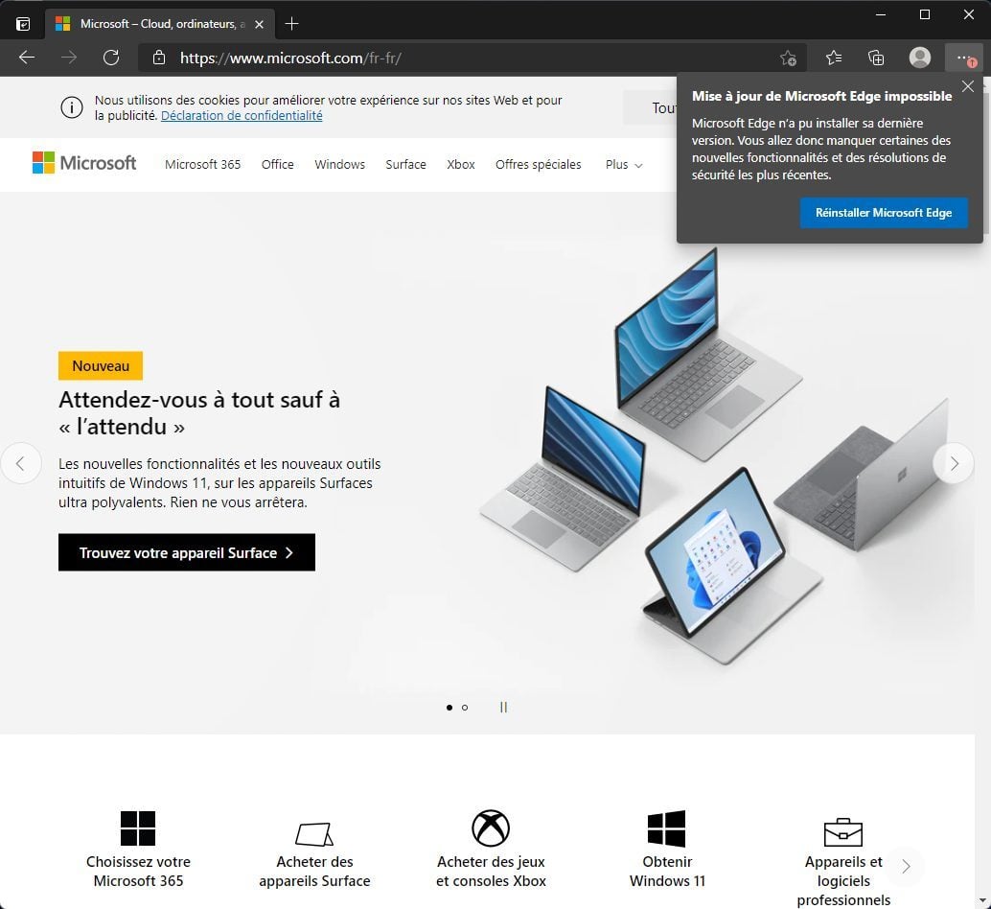Open the Favorites list
991x909 pixels.
pos(834,58)
